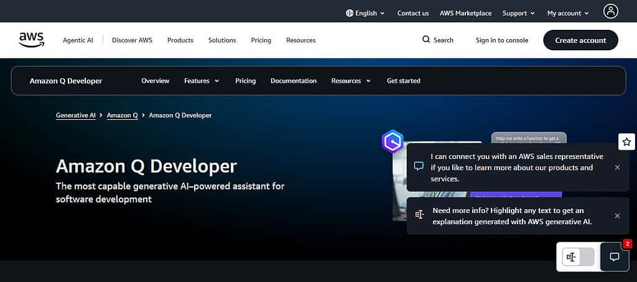Follow the Generative AI breadcrumb link

point(75,116)
